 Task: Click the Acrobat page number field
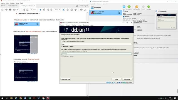point(31,10)
